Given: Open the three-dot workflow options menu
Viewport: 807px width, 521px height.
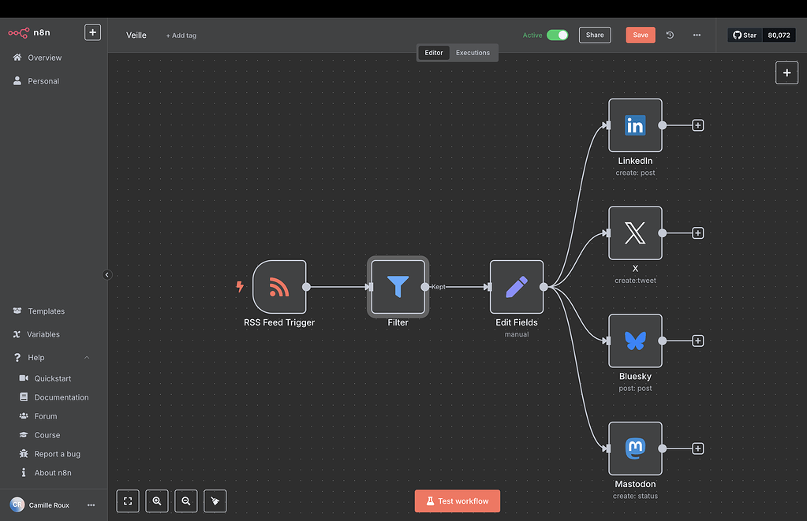Looking at the screenshot, I should (x=697, y=35).
